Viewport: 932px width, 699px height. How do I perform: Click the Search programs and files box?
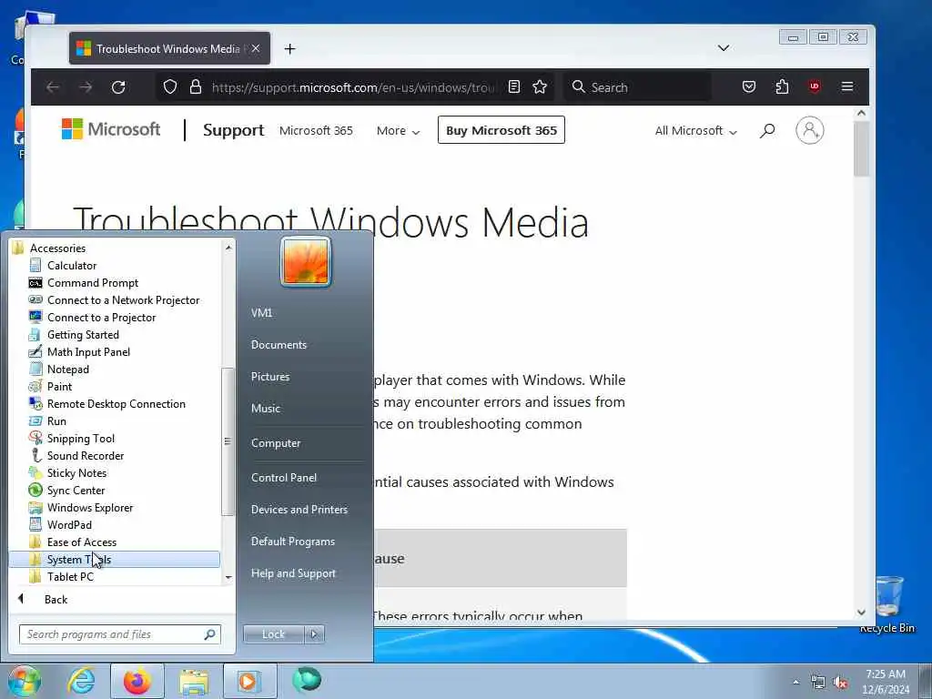[119, 634]
